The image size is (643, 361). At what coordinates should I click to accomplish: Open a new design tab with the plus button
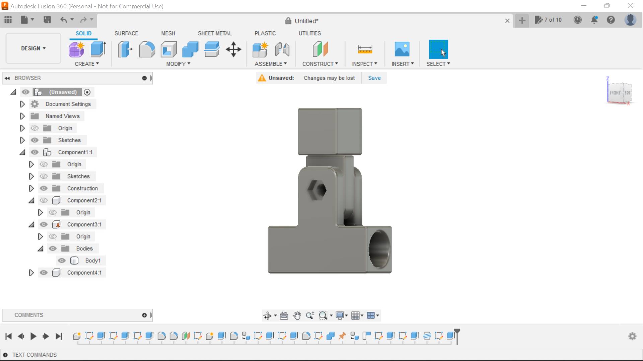point(522,20)
